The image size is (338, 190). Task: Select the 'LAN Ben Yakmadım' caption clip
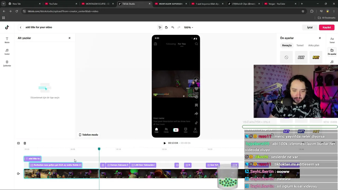click(143, 165)
